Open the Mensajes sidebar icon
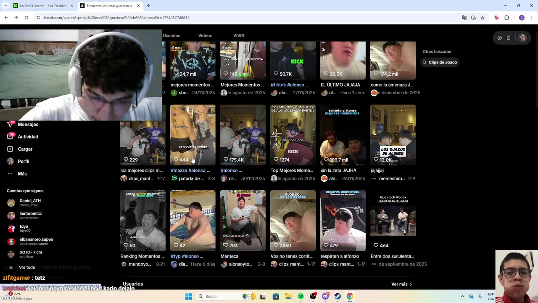 [x=10, y=124]
